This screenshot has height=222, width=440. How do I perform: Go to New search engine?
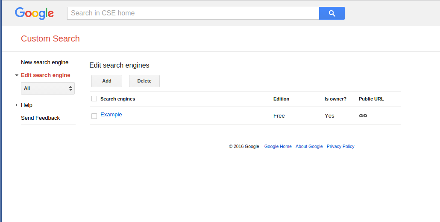(x=44, y=62)
